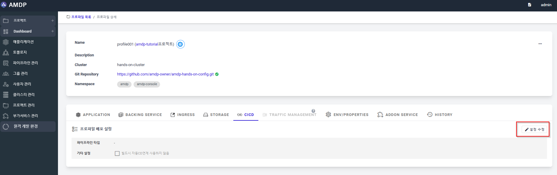
Task: Open the admin user menu
Action: click(546, 5)
